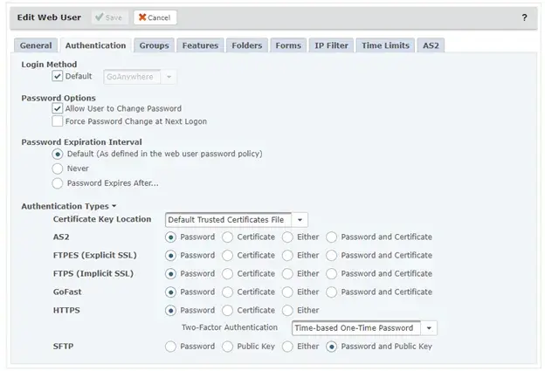Click the Save button

point(108,17)
